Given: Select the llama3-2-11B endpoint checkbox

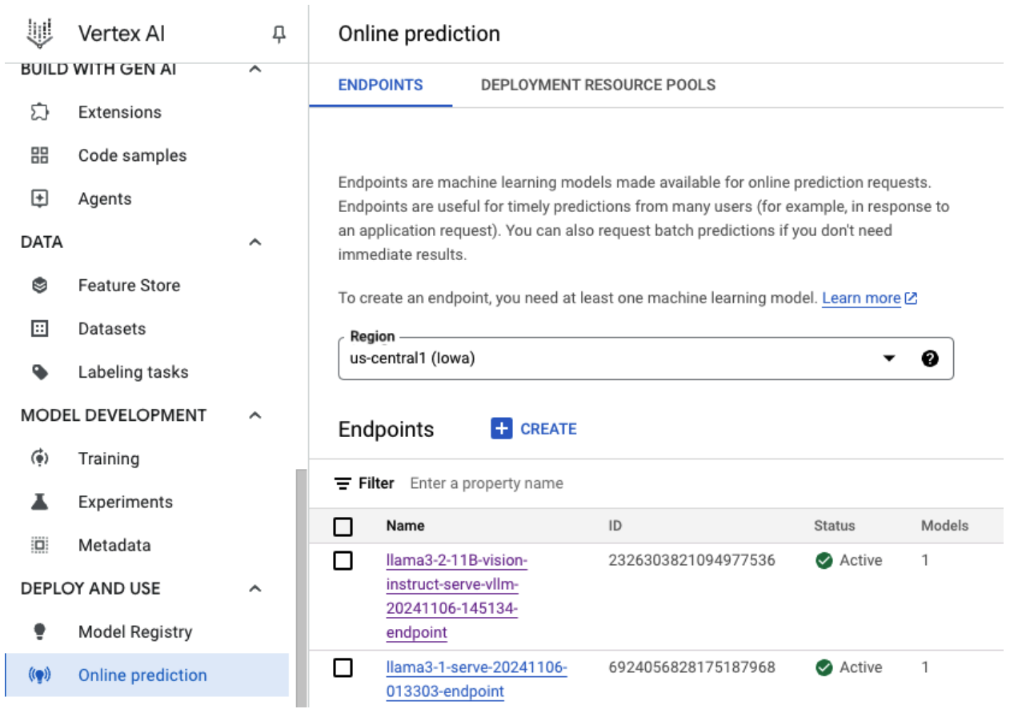Looking at the screenshot, I should pos(343,560).
